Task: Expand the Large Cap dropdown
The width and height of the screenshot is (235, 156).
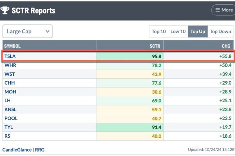Action: pyautogui.click(x=28, y=31)
